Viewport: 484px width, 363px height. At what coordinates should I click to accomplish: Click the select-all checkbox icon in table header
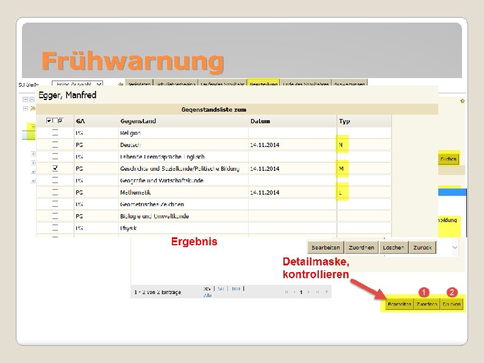tap(49, 120)
